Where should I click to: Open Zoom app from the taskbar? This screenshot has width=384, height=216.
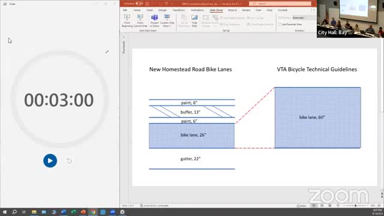tap(113, 212)
